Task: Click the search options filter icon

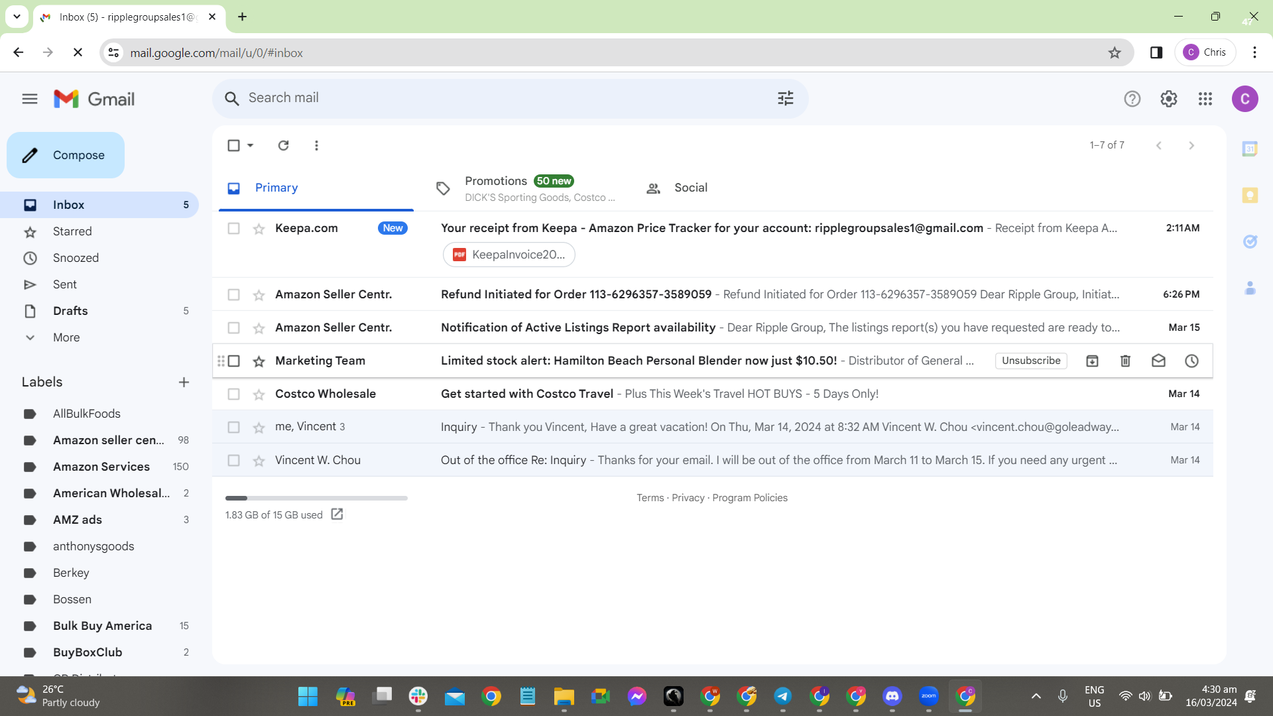Action: (x=786, y=98)
